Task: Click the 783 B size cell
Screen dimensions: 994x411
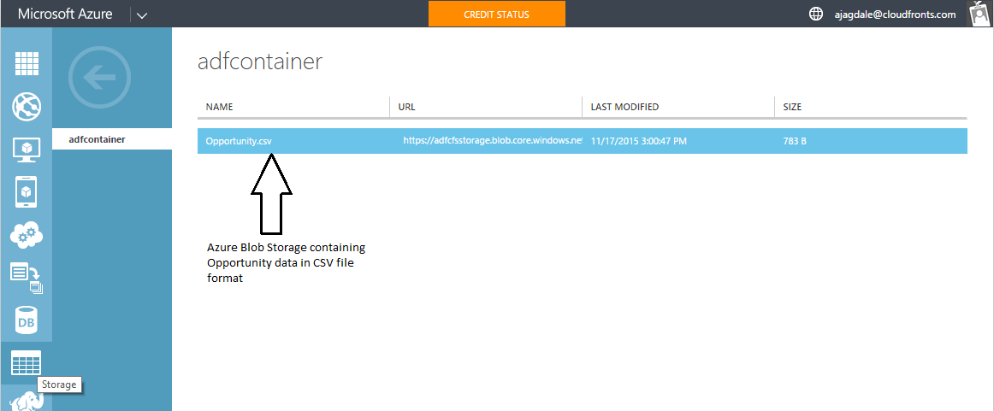Action: (795, 141)
